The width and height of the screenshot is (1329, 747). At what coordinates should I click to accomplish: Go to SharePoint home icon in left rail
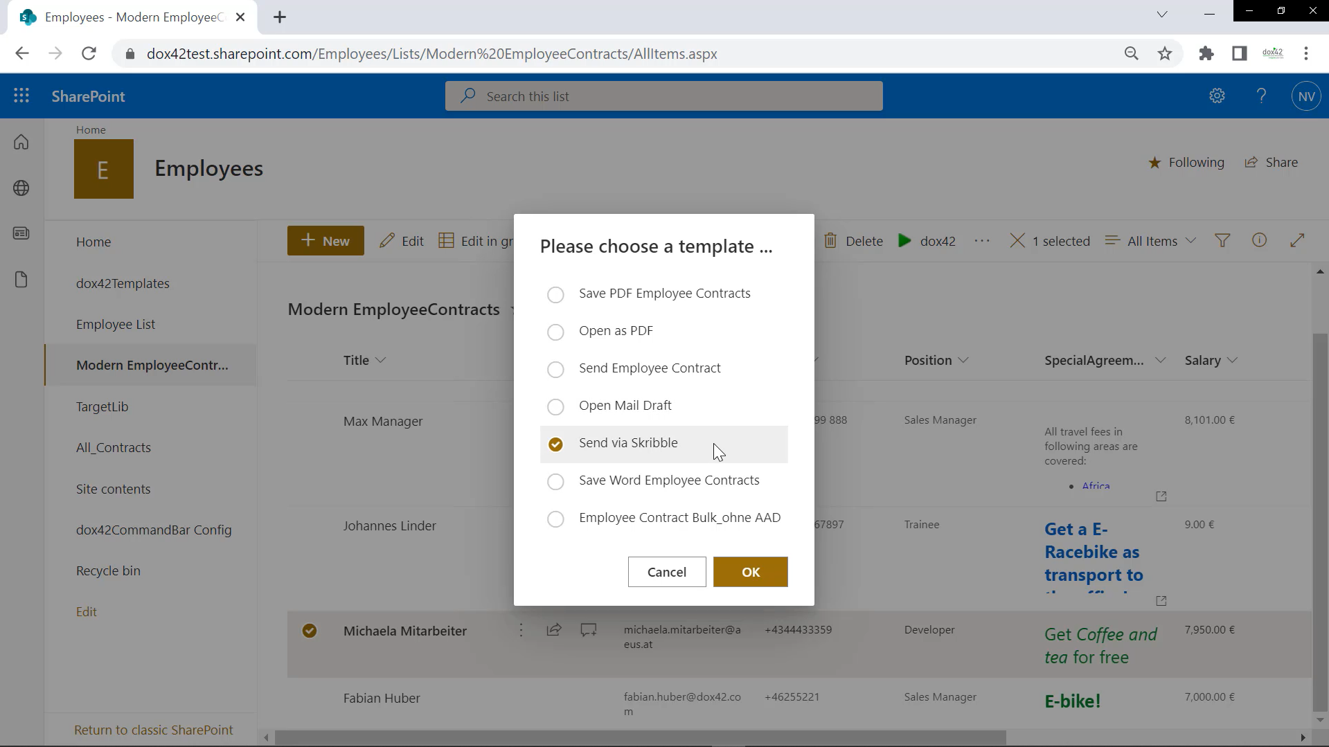pyautogui.click(x=21, y=142)
